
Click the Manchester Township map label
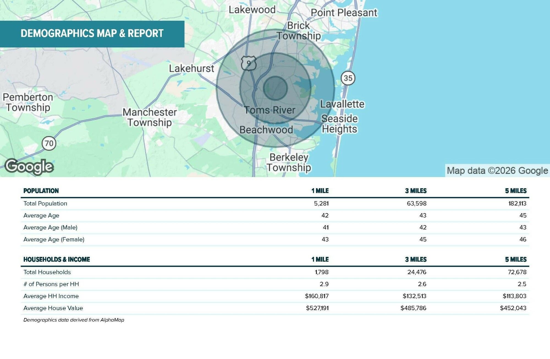coord(150,117)
